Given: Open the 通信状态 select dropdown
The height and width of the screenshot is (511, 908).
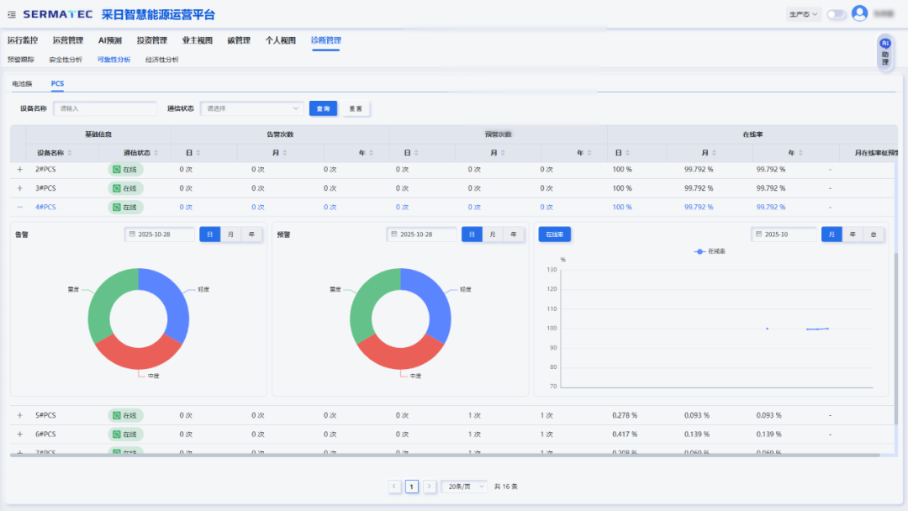Looking at the screenshot, I should pyautogui.click(x=252, y=108).
